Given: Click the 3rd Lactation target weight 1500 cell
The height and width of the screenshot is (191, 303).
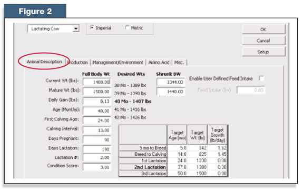Looking at the screenshot, I should [x=197, y=174].
